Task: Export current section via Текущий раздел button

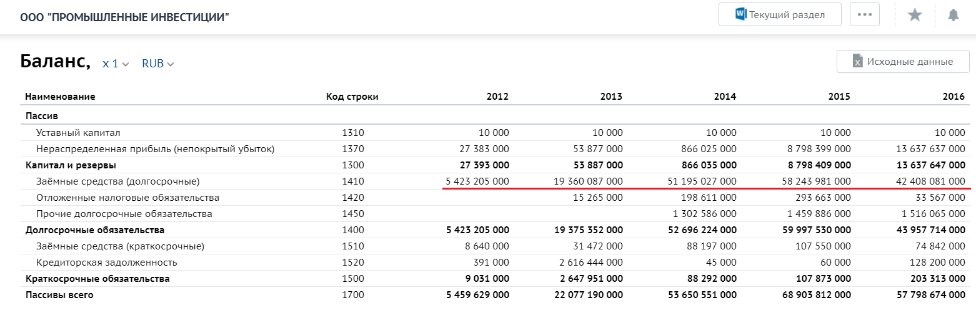Action: pyautogui.click(x=780, y=14)
